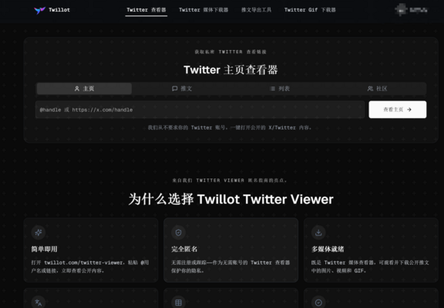Click the download icon on 多媒体就绪 card

click(x=318, y=232)
